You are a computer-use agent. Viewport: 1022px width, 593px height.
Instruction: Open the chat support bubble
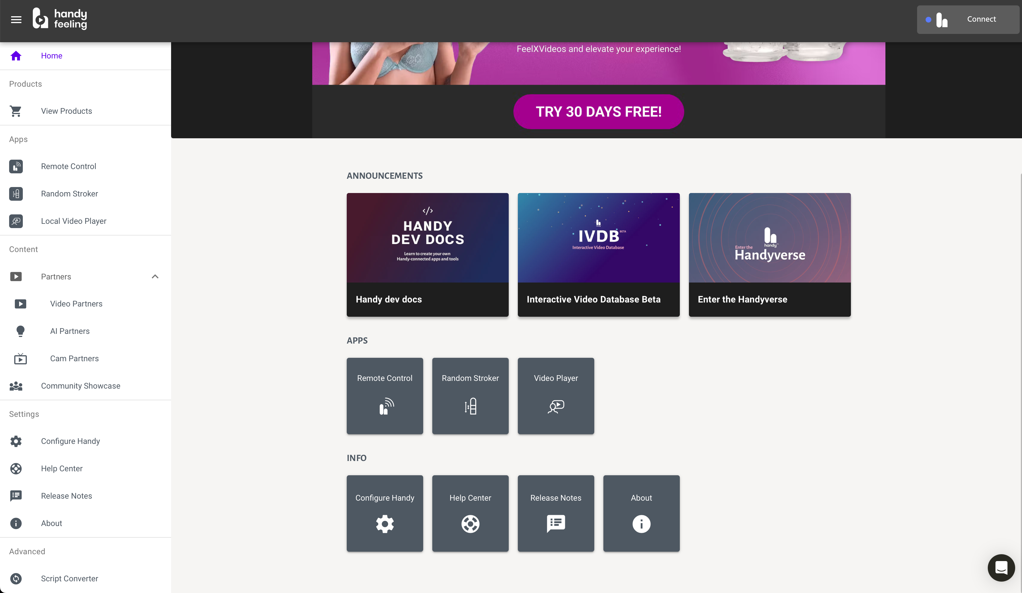pyautogui.click(x=1001, y=568)
